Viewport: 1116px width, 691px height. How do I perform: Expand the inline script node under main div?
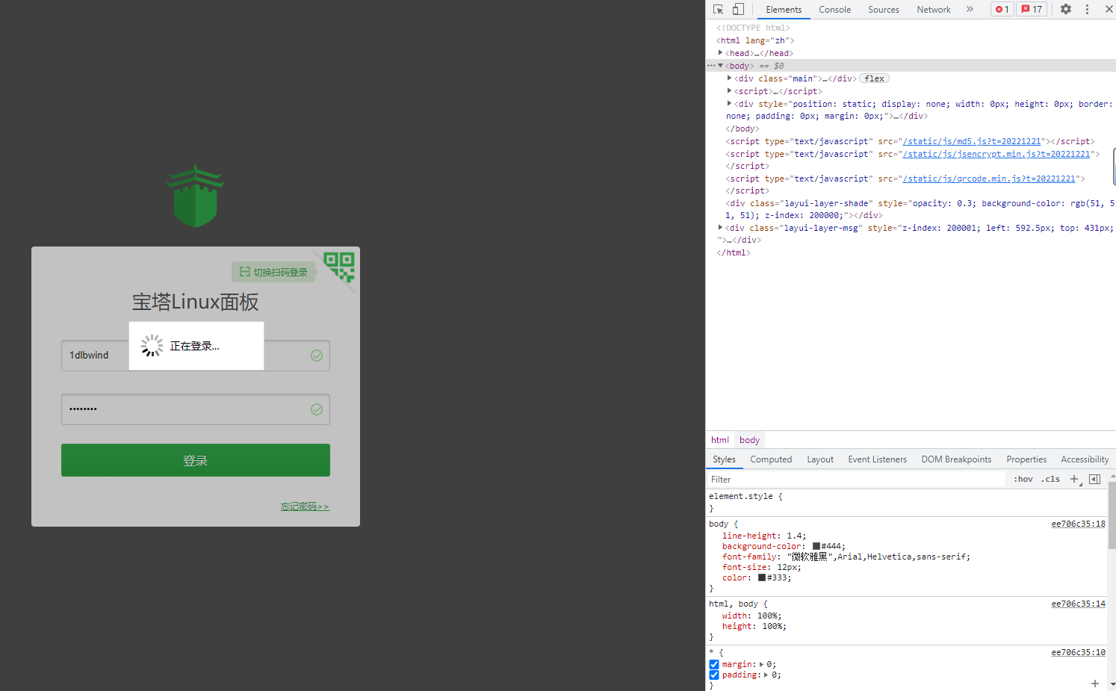pyautogui.click(x=729, y=91)
